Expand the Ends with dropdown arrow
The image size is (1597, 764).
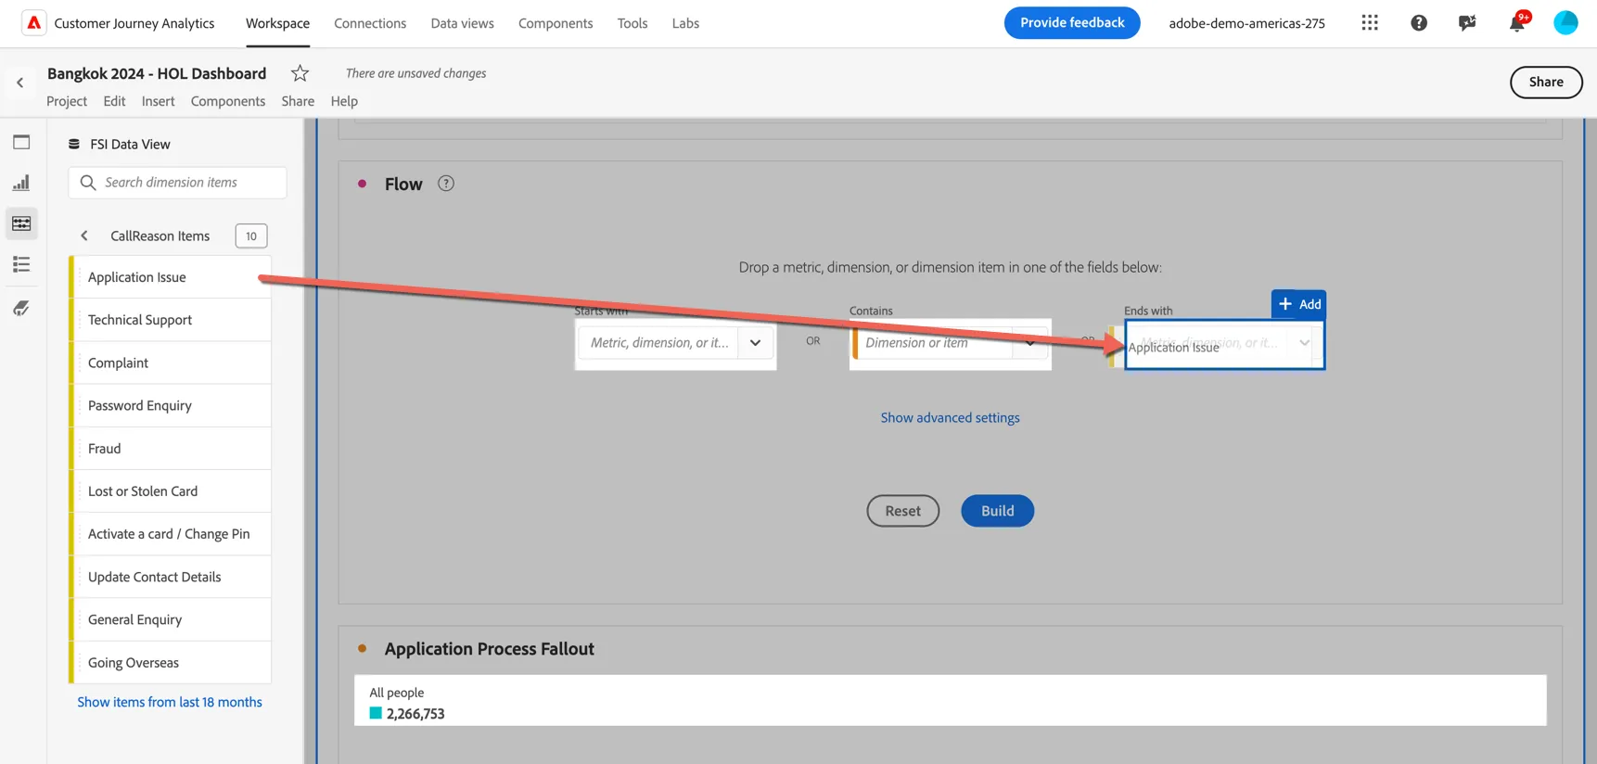click(1305, 343)
